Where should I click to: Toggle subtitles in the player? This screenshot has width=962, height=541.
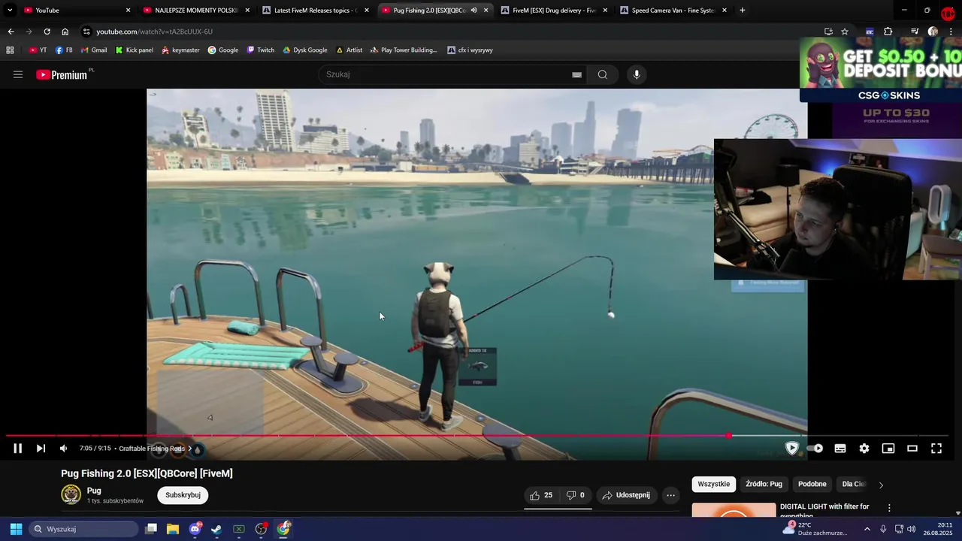tap(840, 449)
